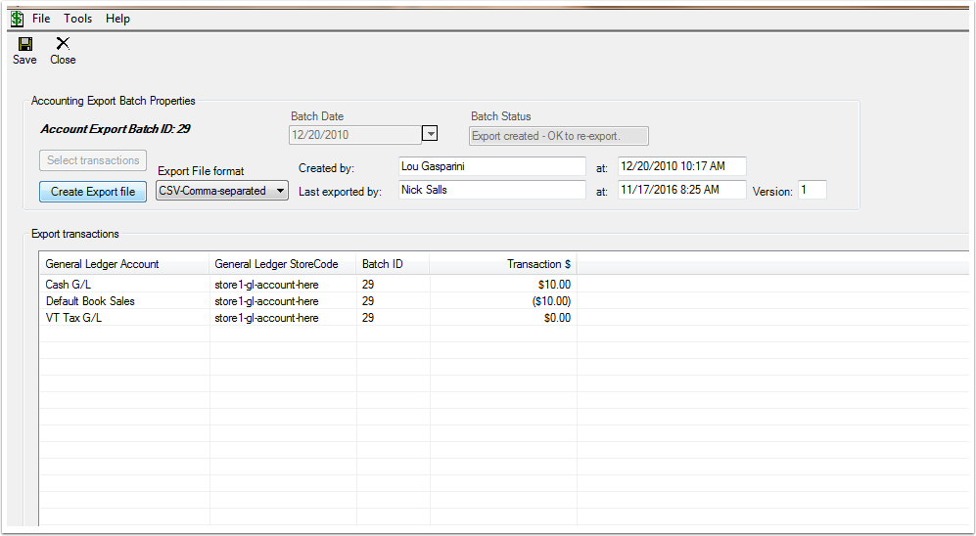Click Batch ID 29 in Cash G/L row
976x536 pixels.
pos(368,285)
